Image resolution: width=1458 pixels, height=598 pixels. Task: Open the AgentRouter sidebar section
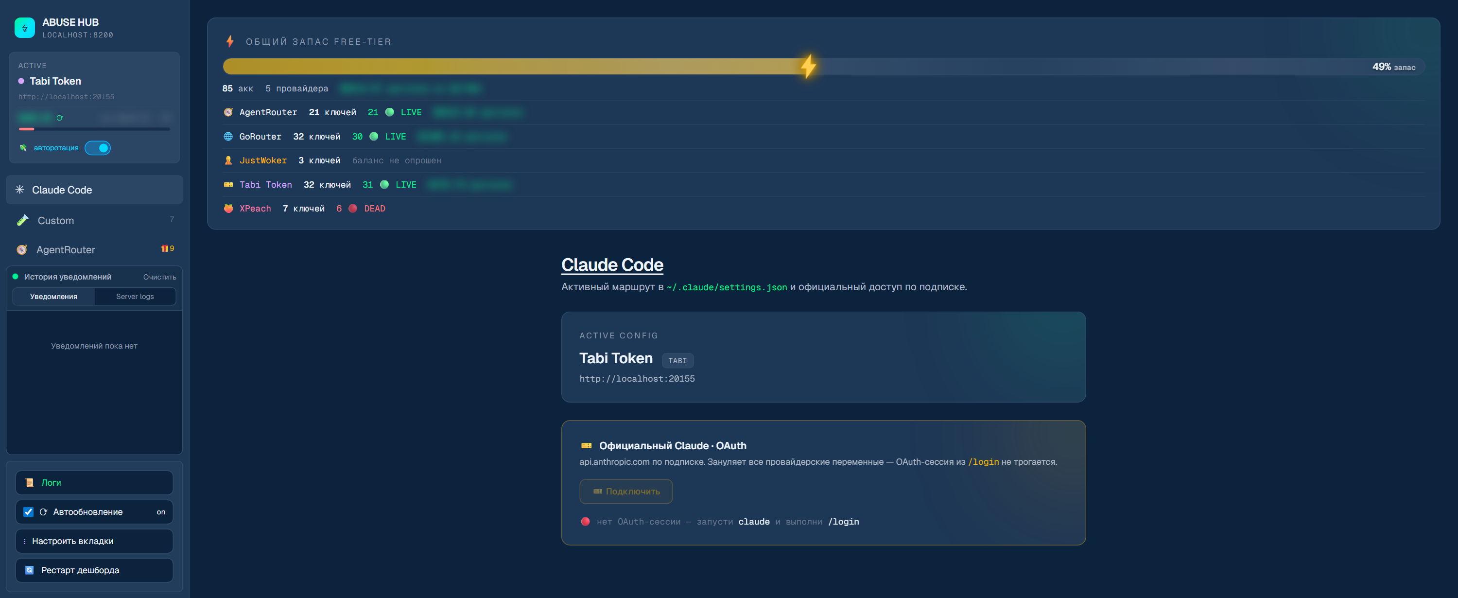(x=94, y=250)
